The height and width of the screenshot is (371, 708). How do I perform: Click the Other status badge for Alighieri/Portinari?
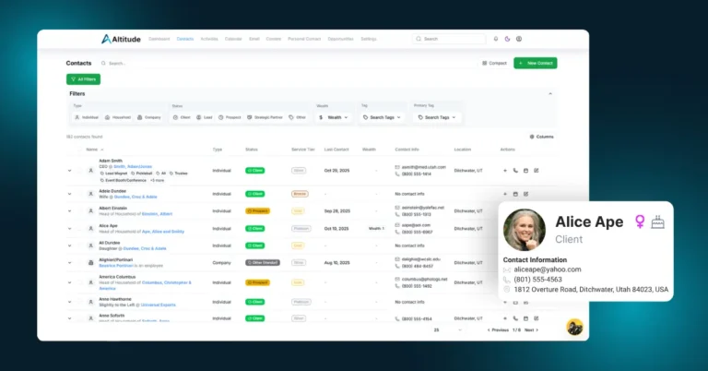(x=263, y=262)
